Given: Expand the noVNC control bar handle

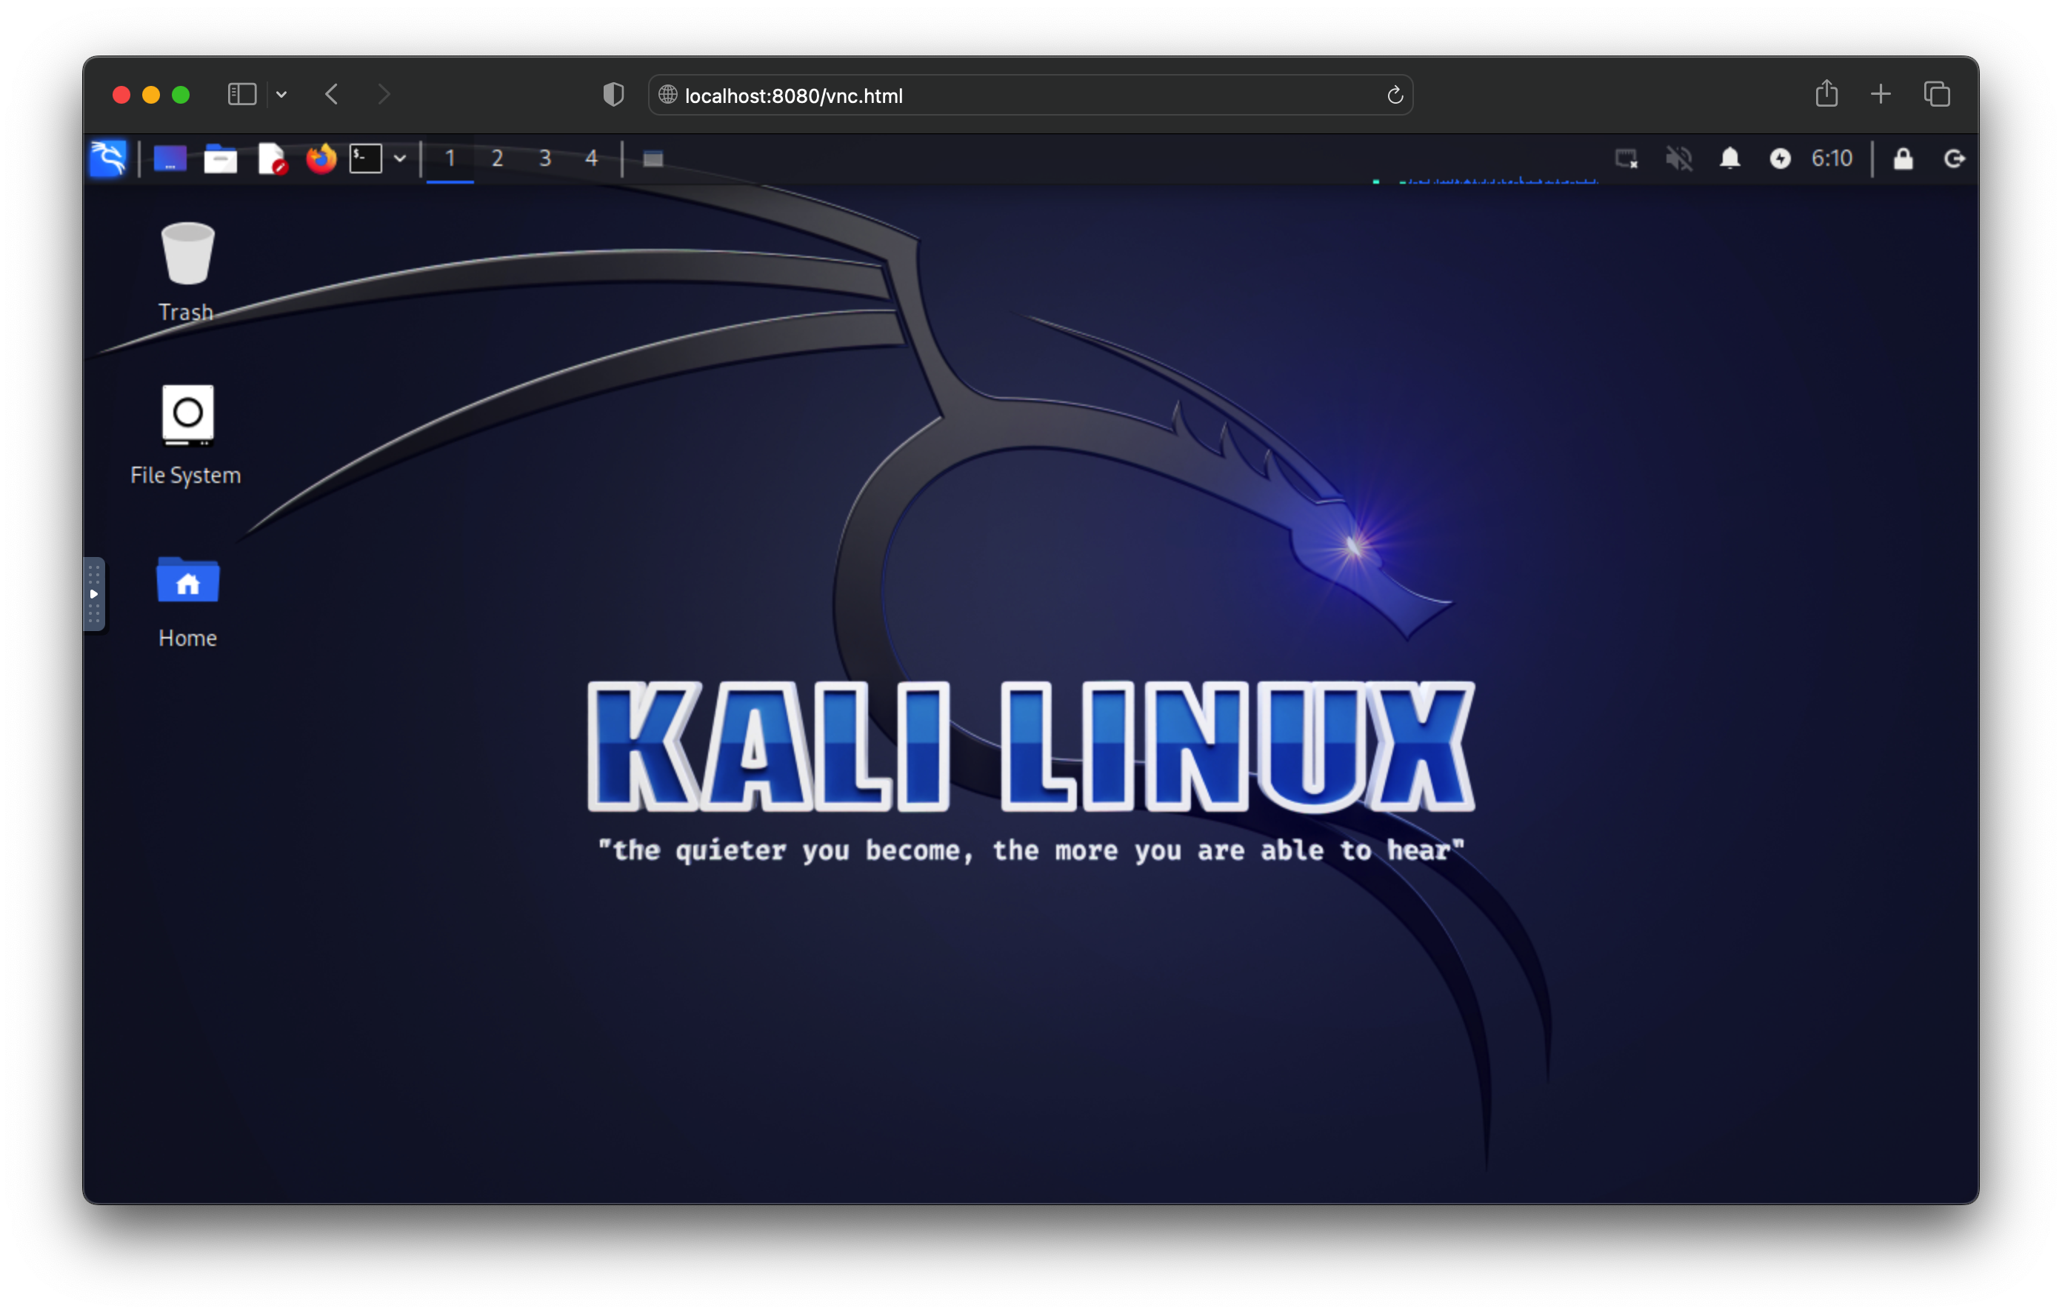Looking at the screenshot, I should click(x=94, y=593).
